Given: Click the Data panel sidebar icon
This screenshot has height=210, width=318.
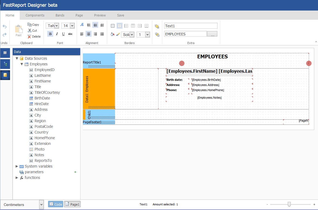Looking at the screenshot, I should [x=5, y=75].
